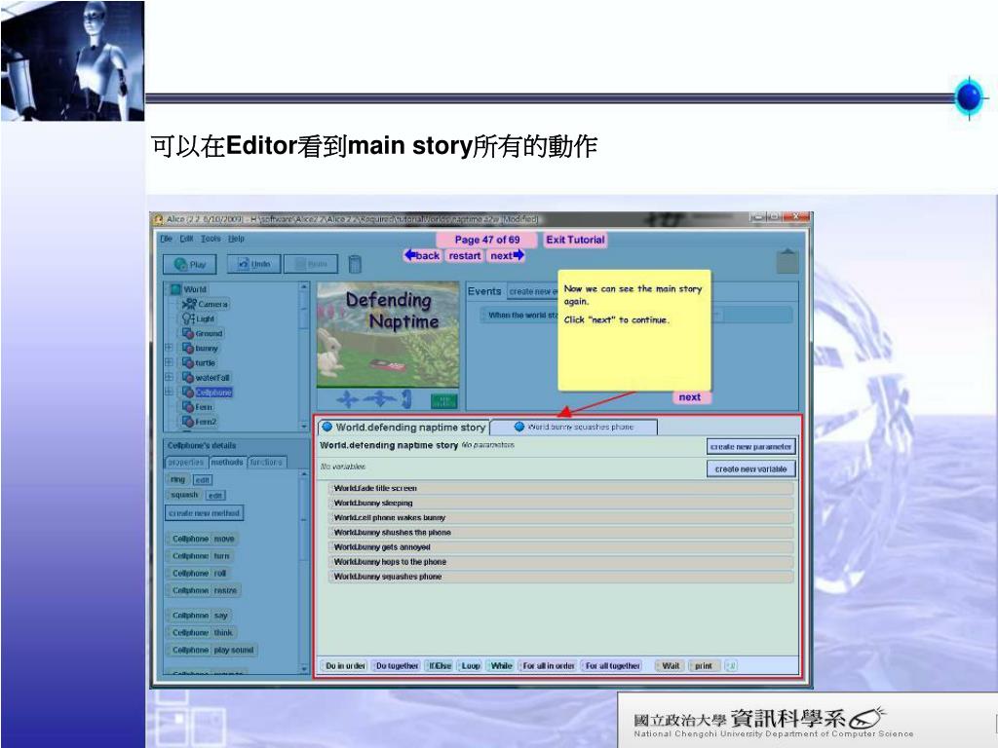The width and height of the screenshot is (998, 748).
Task: Select waterFall in the object tree
Action: click(x=206, y=377)
